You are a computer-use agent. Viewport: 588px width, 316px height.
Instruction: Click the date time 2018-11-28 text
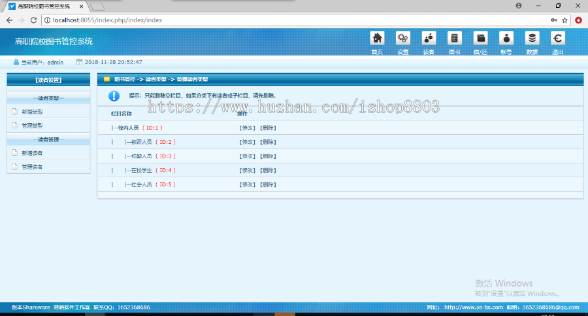pos(114,62)
